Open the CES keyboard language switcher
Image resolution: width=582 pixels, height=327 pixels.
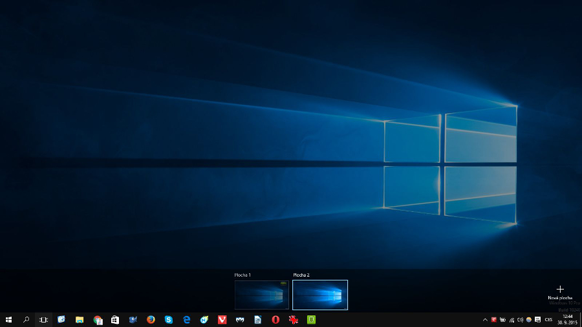pos(548,319)
